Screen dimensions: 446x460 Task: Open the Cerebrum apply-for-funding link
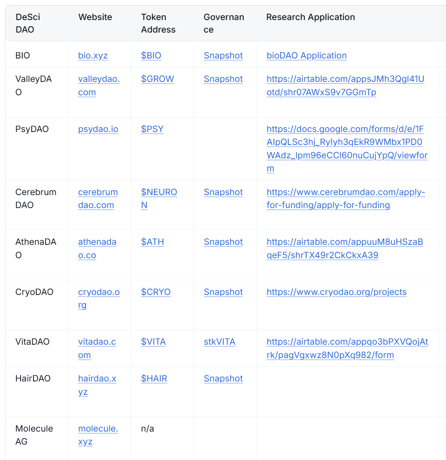346,198
